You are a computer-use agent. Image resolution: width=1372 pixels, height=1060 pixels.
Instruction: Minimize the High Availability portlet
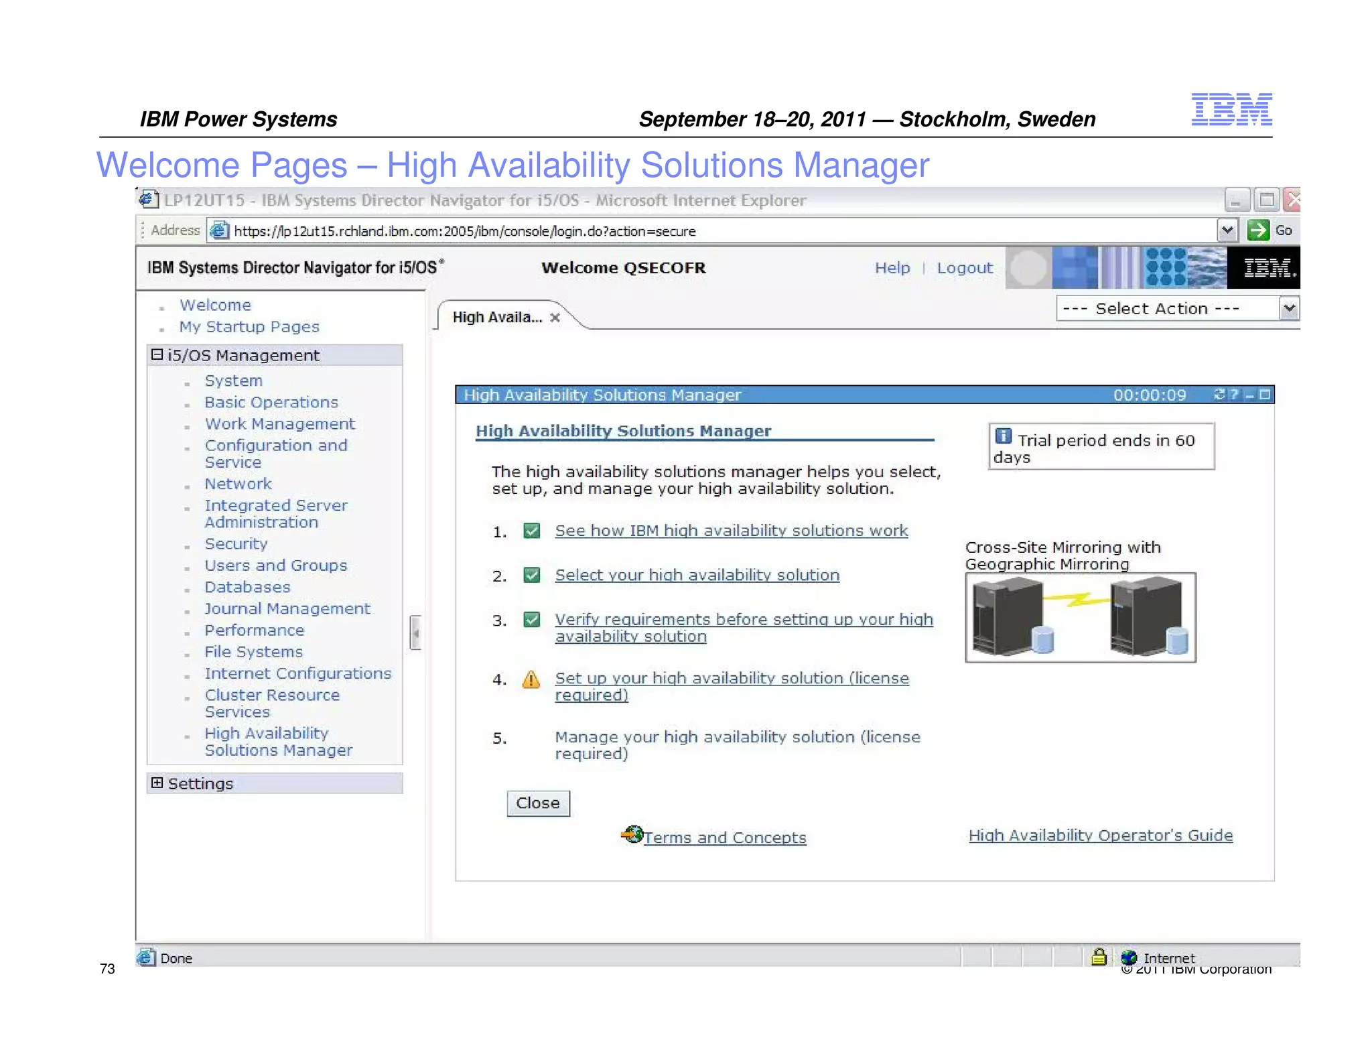pyautogui.click(x=1249, y=395)
